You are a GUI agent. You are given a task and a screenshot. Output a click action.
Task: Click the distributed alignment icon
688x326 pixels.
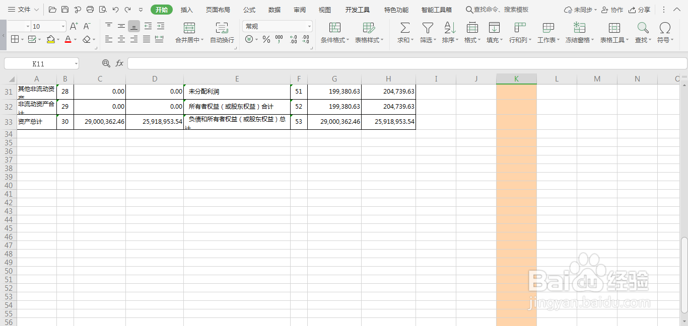click(x=159, y=39)
